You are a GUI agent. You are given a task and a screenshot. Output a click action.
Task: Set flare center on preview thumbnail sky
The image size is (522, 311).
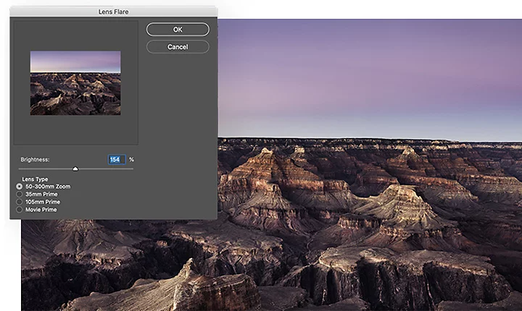(x=75, y=60)
